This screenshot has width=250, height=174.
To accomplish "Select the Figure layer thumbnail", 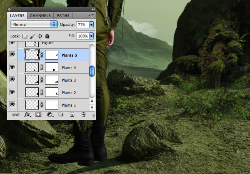I will pos(32,44).
